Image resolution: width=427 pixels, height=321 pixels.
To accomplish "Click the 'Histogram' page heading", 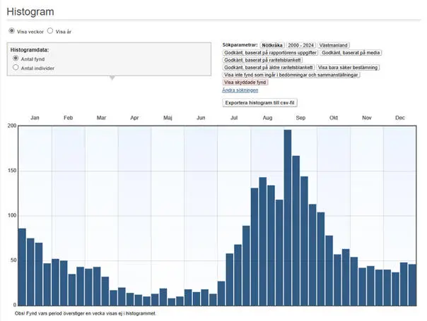I will 30,12.
